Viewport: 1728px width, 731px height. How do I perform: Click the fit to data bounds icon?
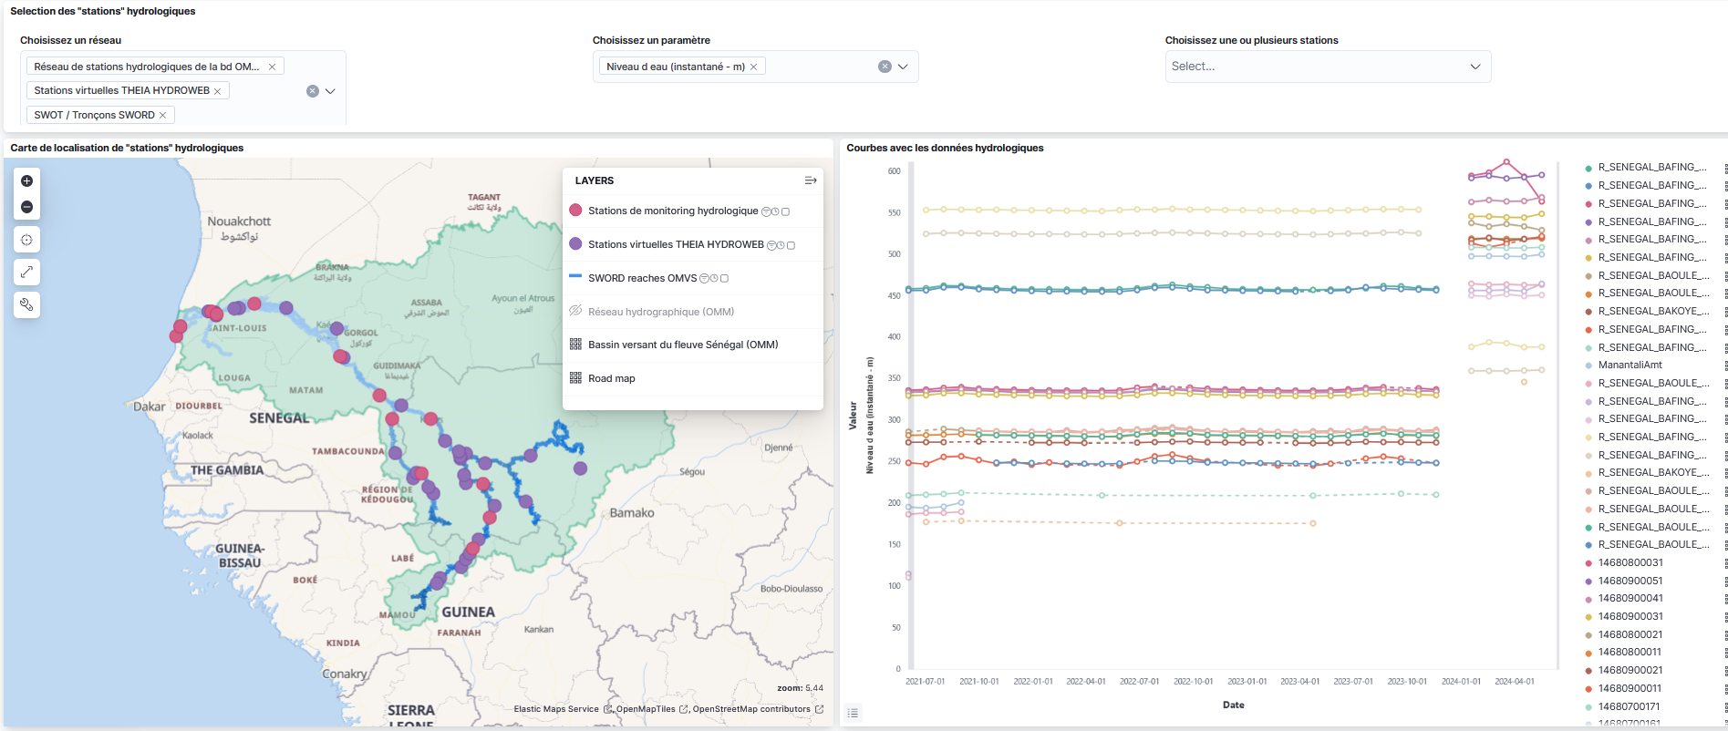[x=26, y=240]
